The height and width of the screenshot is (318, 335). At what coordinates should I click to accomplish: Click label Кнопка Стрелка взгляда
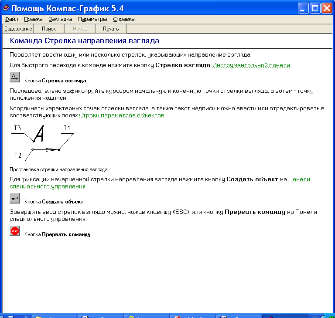pyautogui.click(x=55, y=81)
